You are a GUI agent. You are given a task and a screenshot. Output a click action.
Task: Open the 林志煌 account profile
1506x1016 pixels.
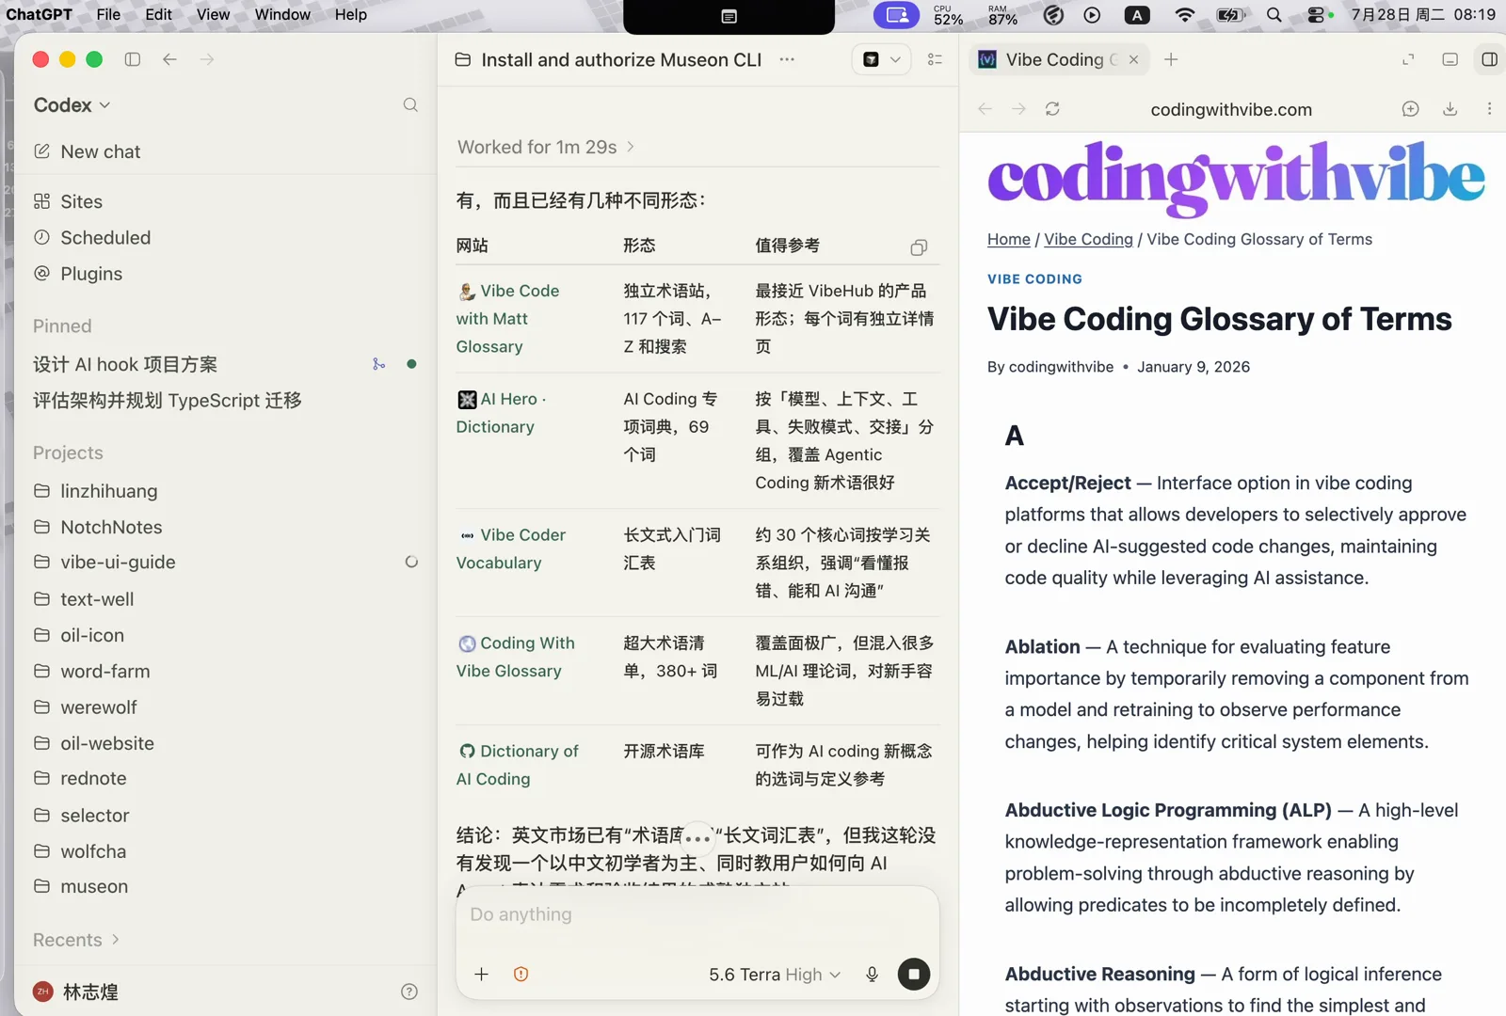(76, 992)
